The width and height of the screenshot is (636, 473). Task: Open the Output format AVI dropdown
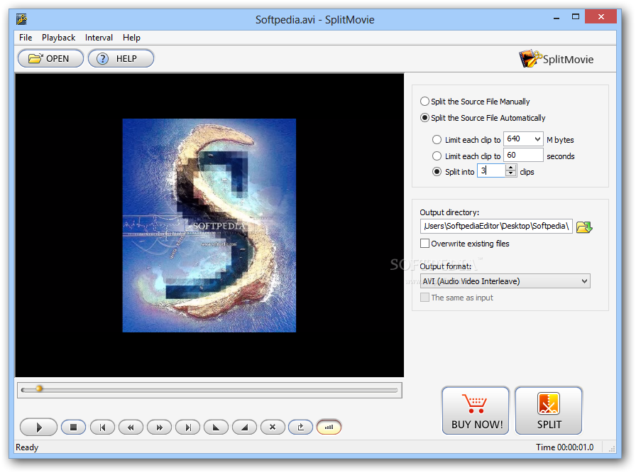click(x=505, y=281)
